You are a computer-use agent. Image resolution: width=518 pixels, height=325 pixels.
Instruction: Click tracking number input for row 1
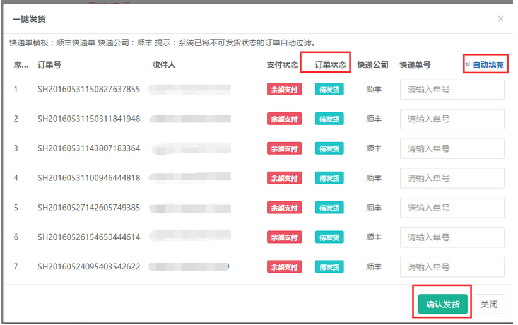point(452,90)
